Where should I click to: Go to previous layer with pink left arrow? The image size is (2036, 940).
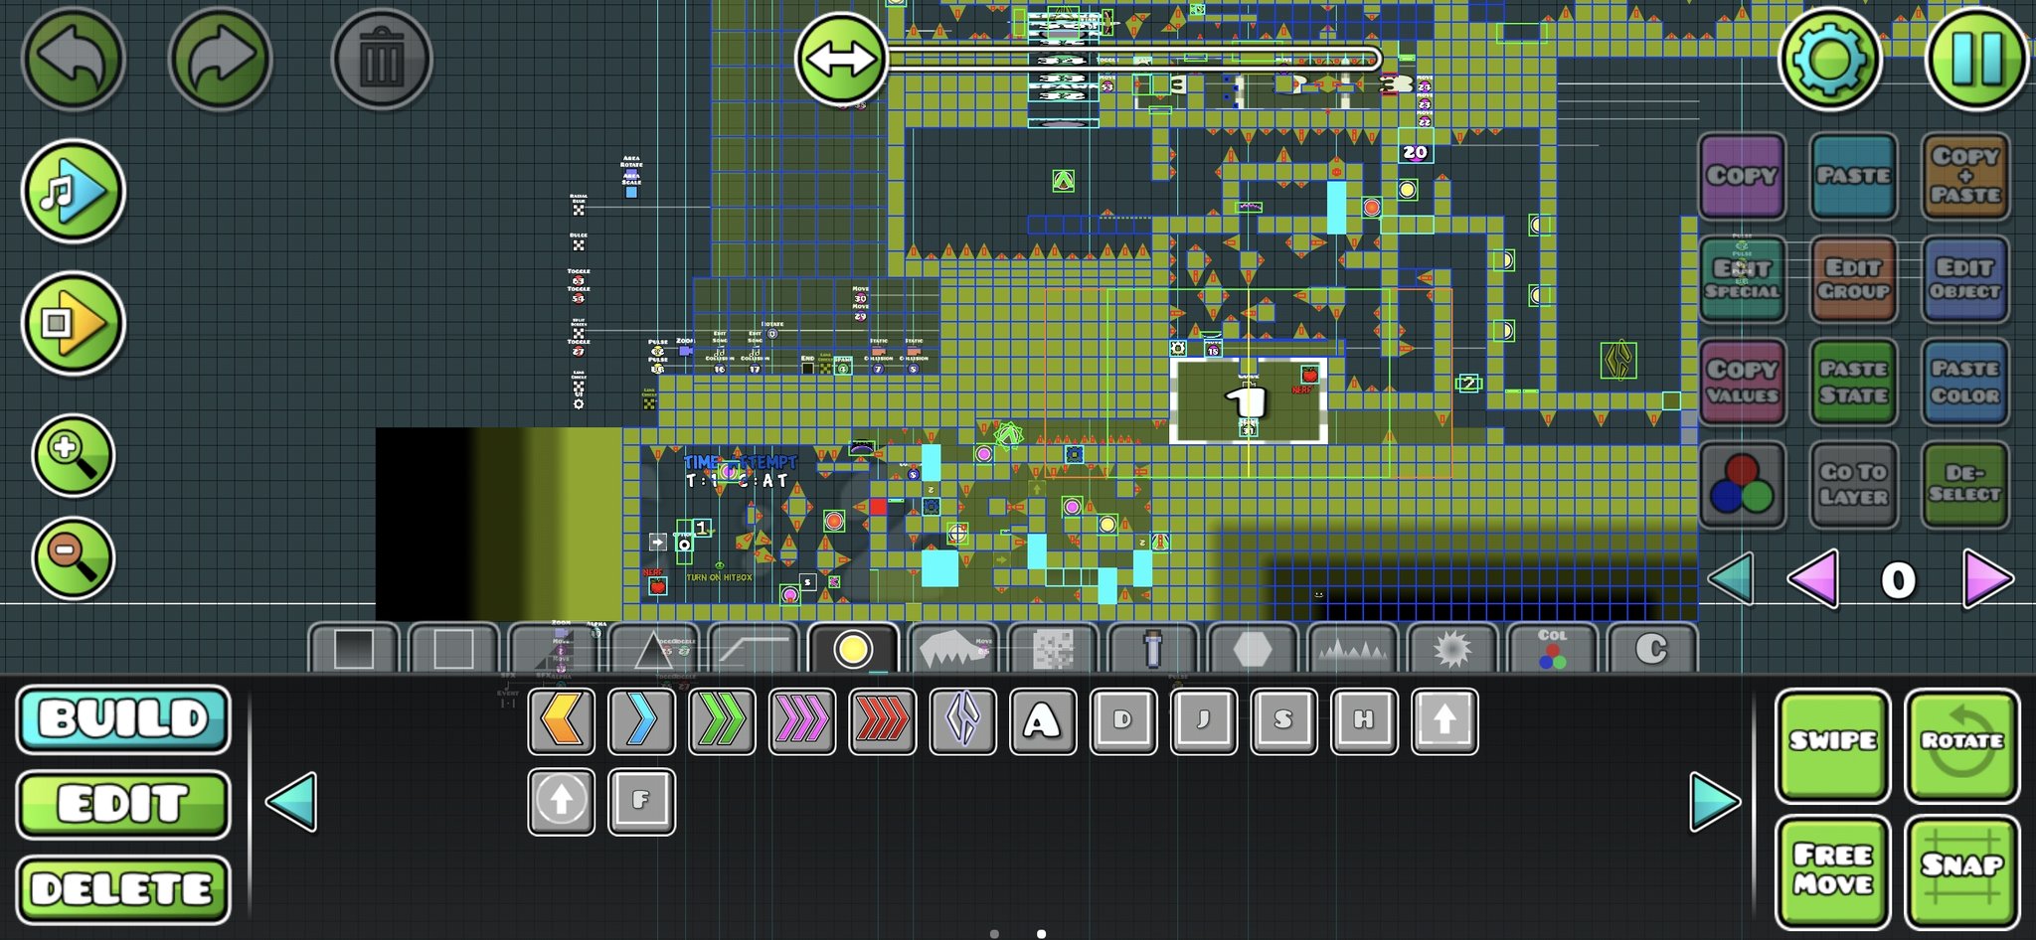pos(1813,579)
